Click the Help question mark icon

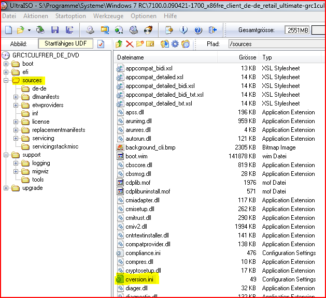[198, 30]
